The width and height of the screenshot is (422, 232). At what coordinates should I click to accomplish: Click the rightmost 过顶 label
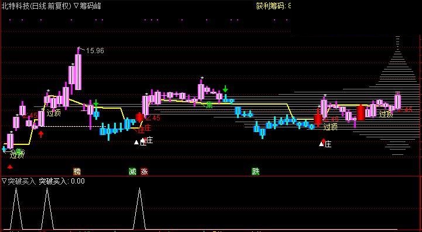pos(386,114)
